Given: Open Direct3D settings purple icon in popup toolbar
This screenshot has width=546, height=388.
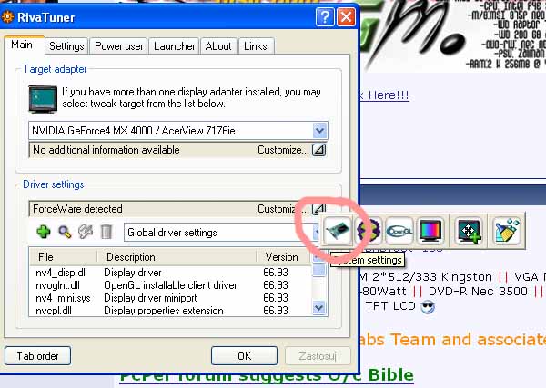Looking at the screenshot, I should click(369, 231).
